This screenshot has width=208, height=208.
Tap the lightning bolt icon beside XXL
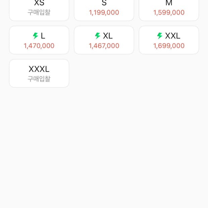(160, 36)
